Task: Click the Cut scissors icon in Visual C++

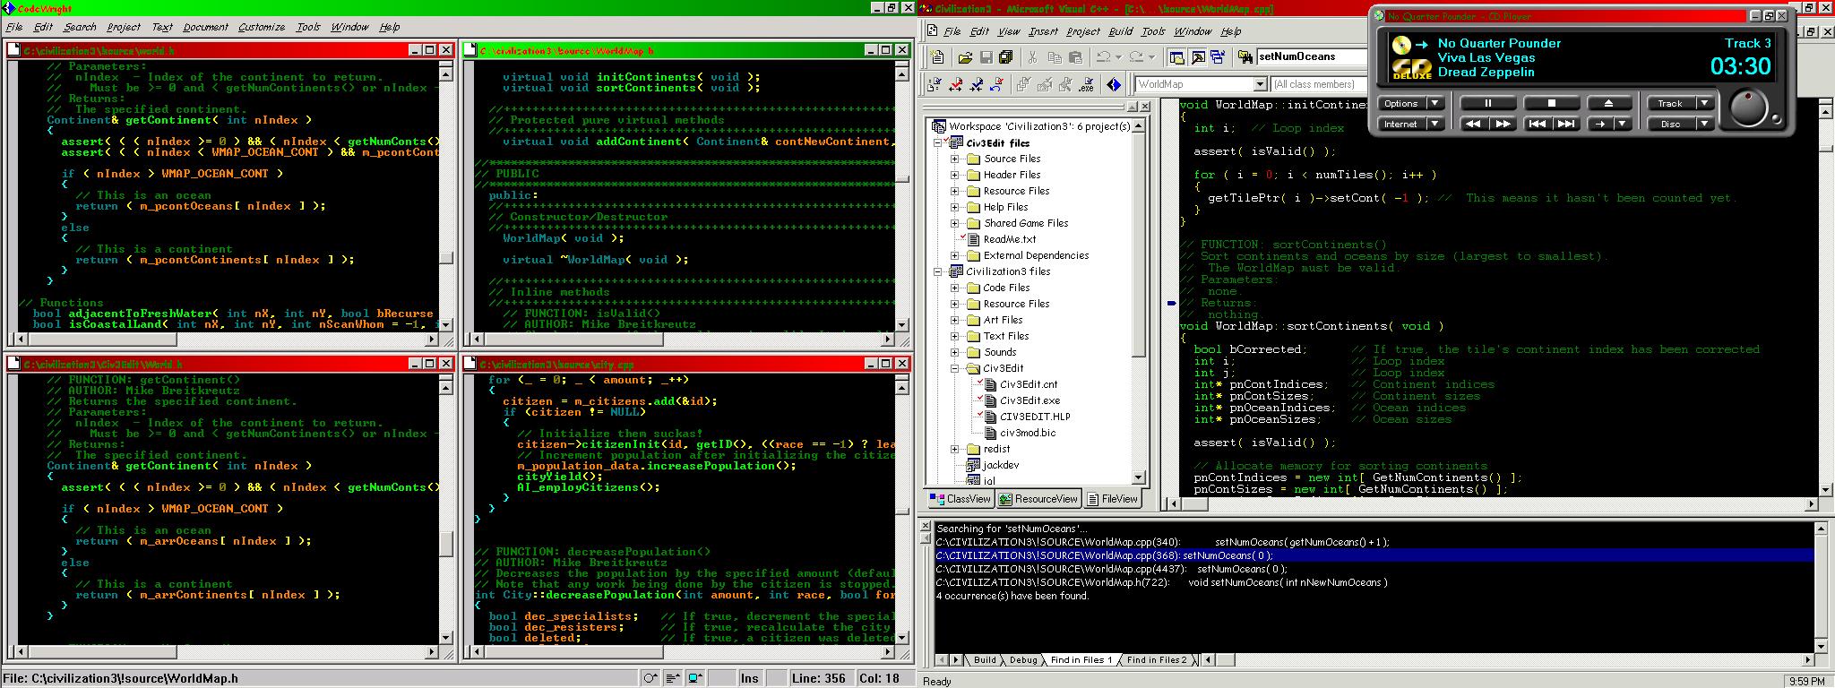Action: point(1033,57)
